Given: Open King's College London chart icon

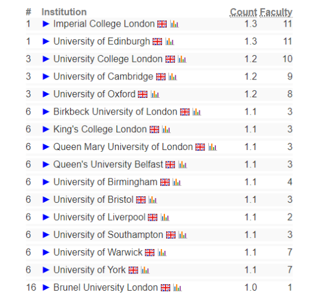Looking at the screenshot, I should pyautogui.click(x=166, y=129).
